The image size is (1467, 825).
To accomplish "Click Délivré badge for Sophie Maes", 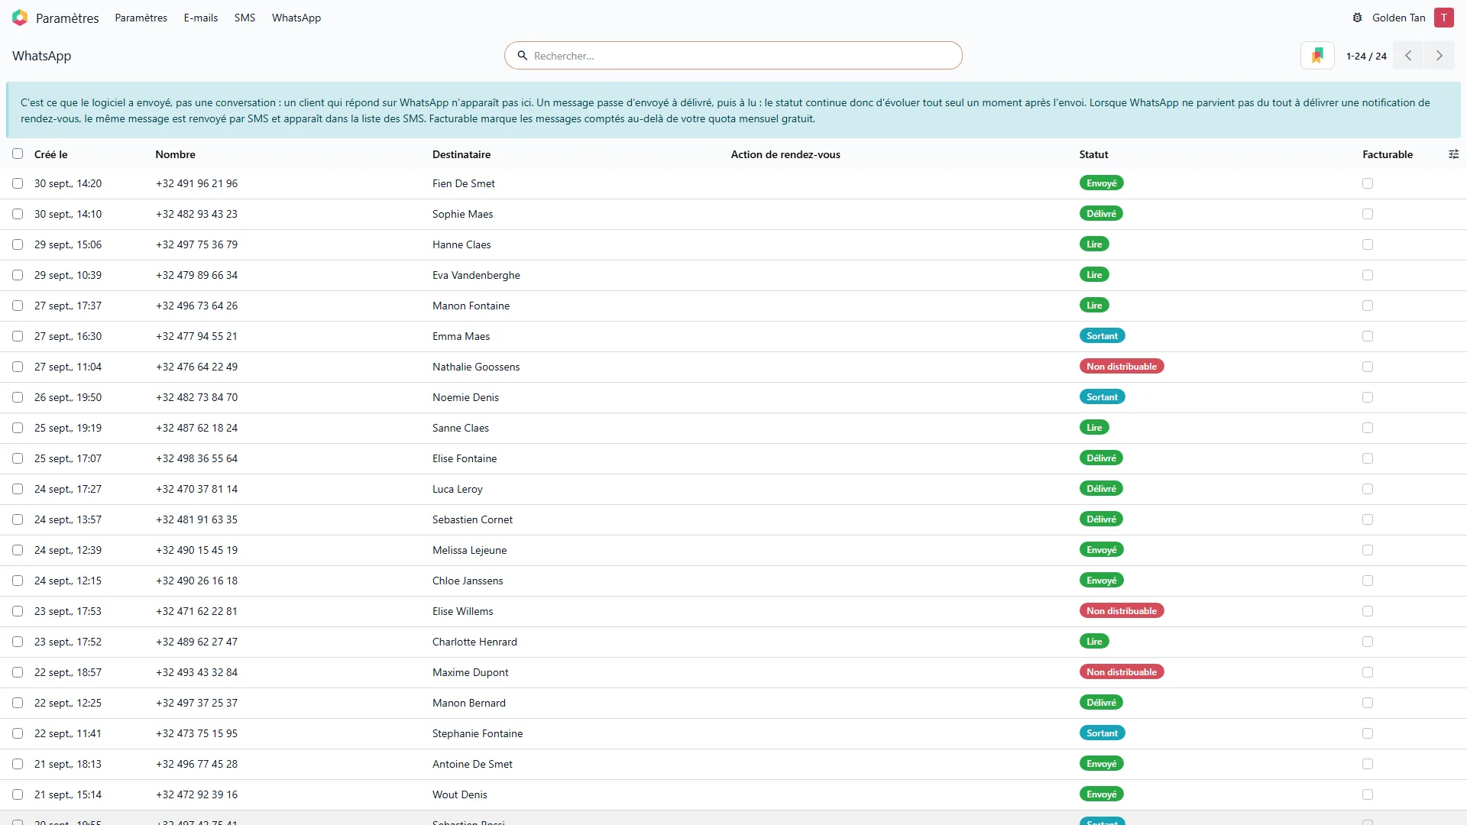I will pos(1101,214).
